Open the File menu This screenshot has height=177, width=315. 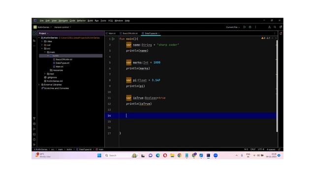41,21
